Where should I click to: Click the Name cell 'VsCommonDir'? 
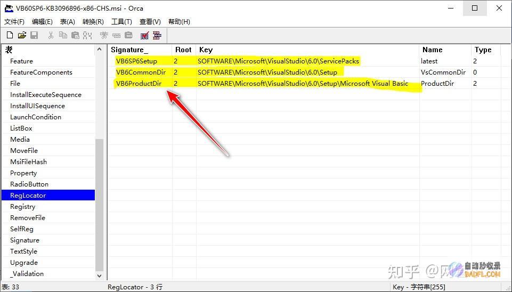443,72
